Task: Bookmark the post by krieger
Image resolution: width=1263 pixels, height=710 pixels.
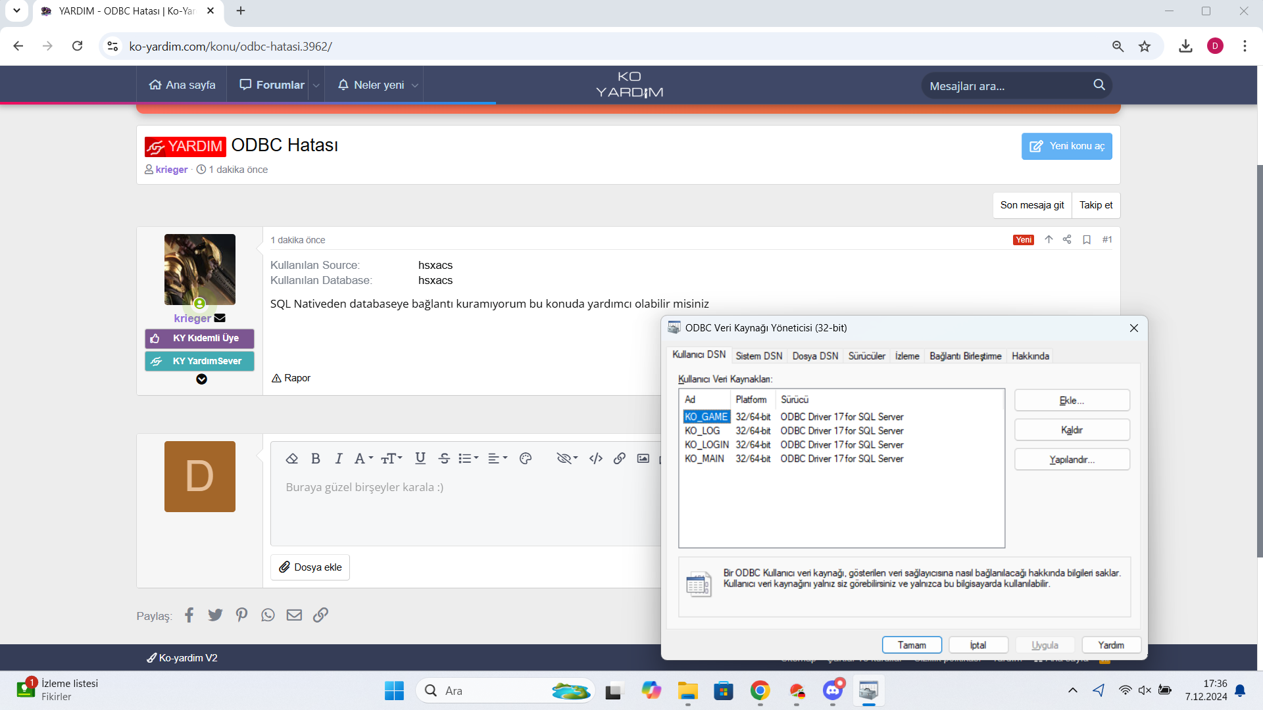Action: 1087,240
